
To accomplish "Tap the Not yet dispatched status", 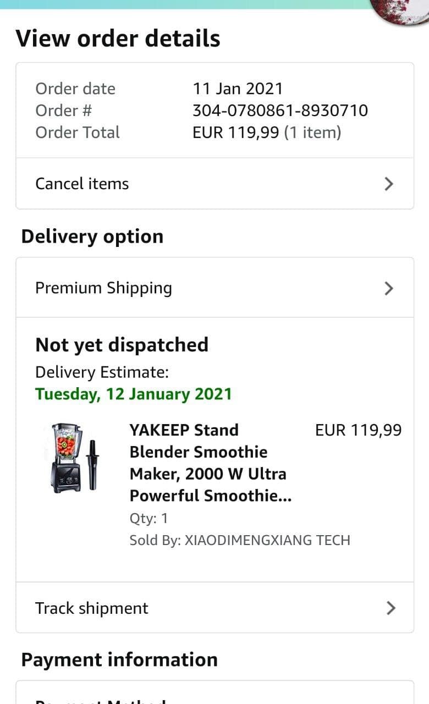I will pyautogui.click(x=122, y=345).
